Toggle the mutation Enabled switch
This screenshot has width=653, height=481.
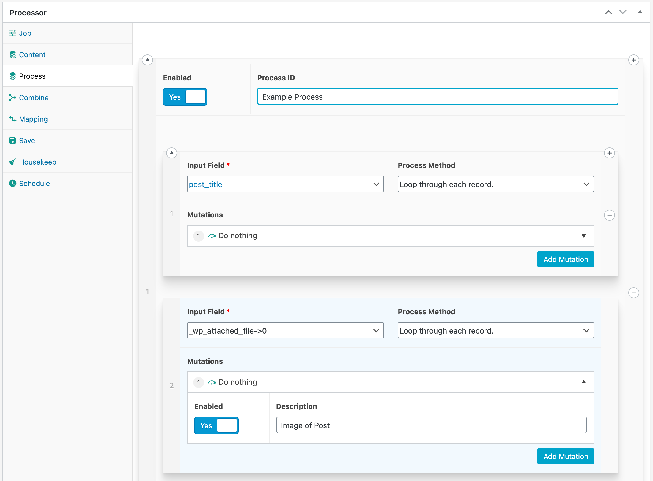[x=216, y=425]
